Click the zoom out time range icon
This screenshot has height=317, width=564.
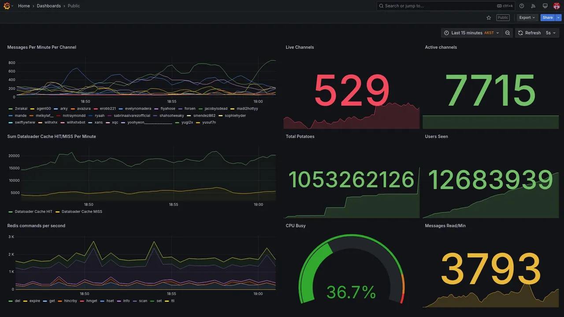pos(508,33)
